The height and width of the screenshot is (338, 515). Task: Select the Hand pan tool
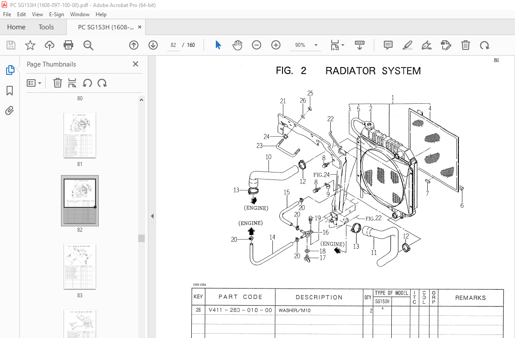[237, 45]
